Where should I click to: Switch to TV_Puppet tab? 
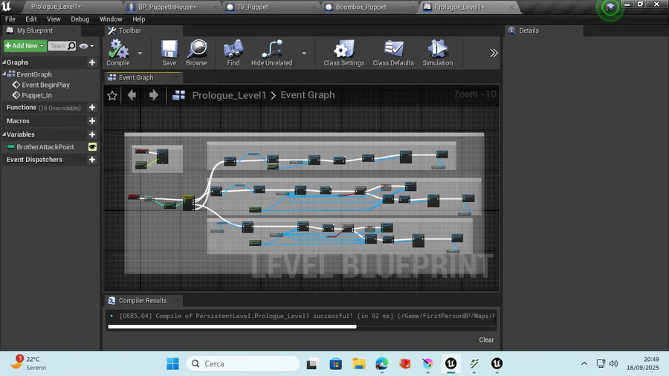click(x=253, y=7)
